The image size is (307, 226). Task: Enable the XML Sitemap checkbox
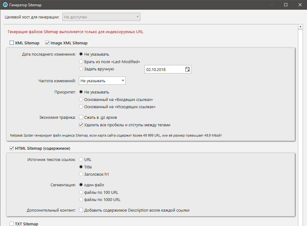click(12, 43)
